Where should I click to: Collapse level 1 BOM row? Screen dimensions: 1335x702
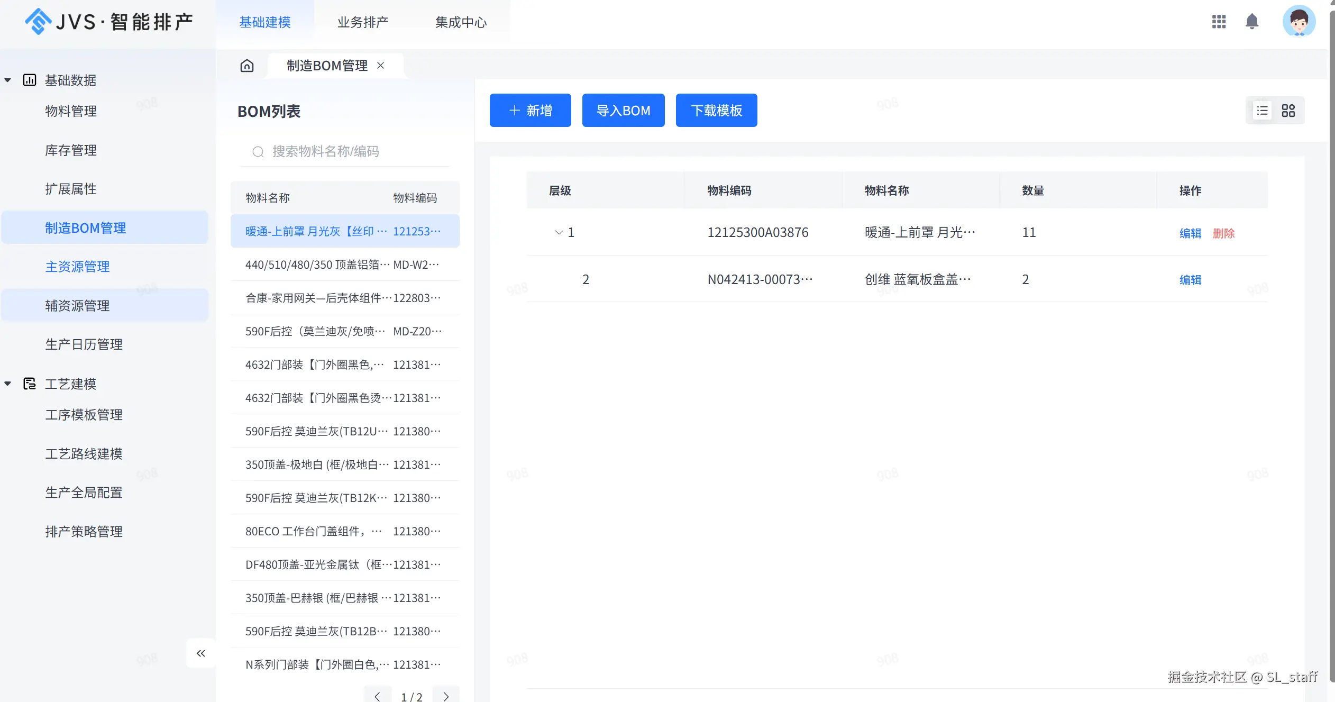coord(559,232)
